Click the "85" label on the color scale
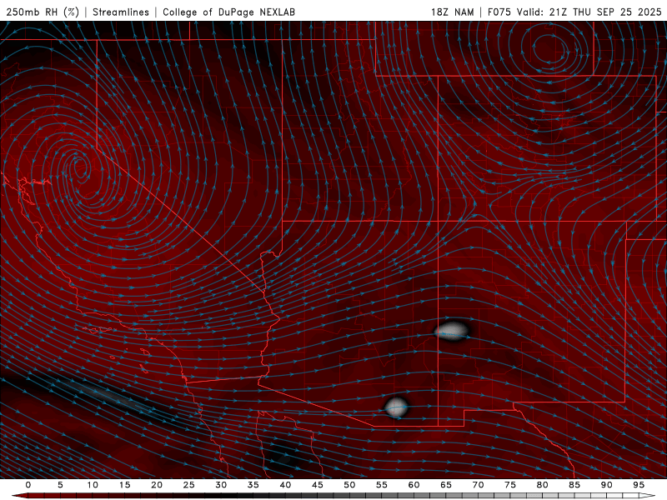Image resolution: width=667 pixels, height=500 pixels. 574,485
